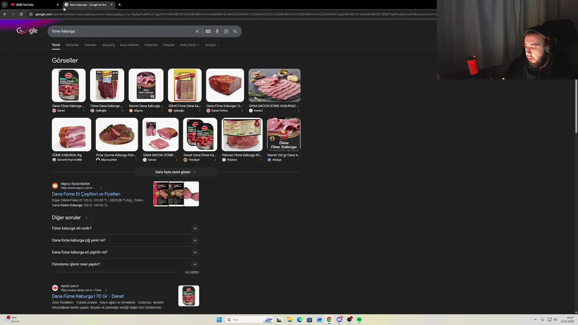
Task: Click the Google logo
Action: point(27,31)
